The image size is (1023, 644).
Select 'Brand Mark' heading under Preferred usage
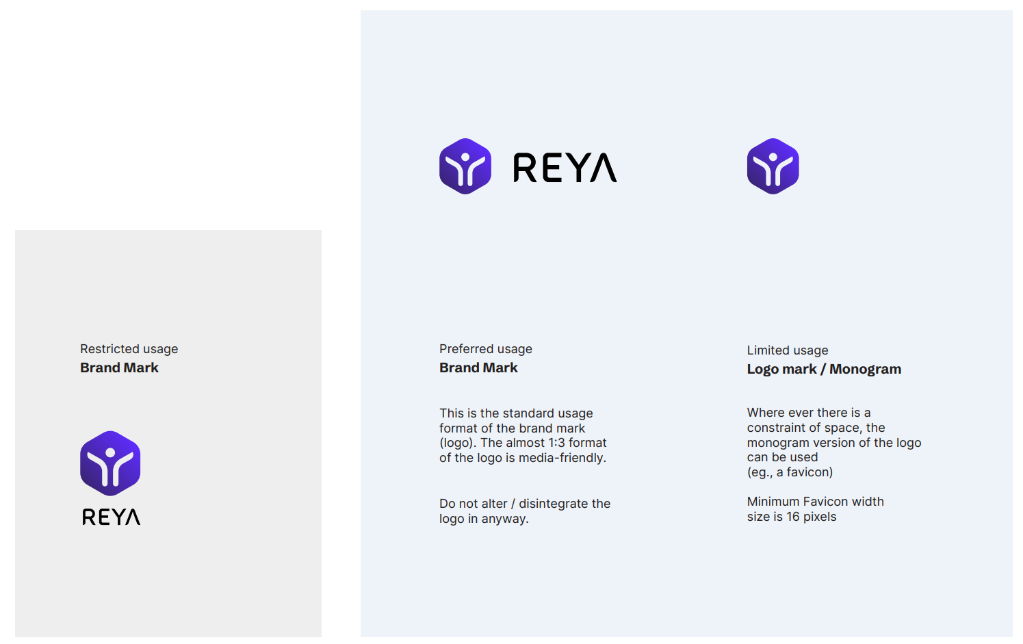tap(478, 368)
